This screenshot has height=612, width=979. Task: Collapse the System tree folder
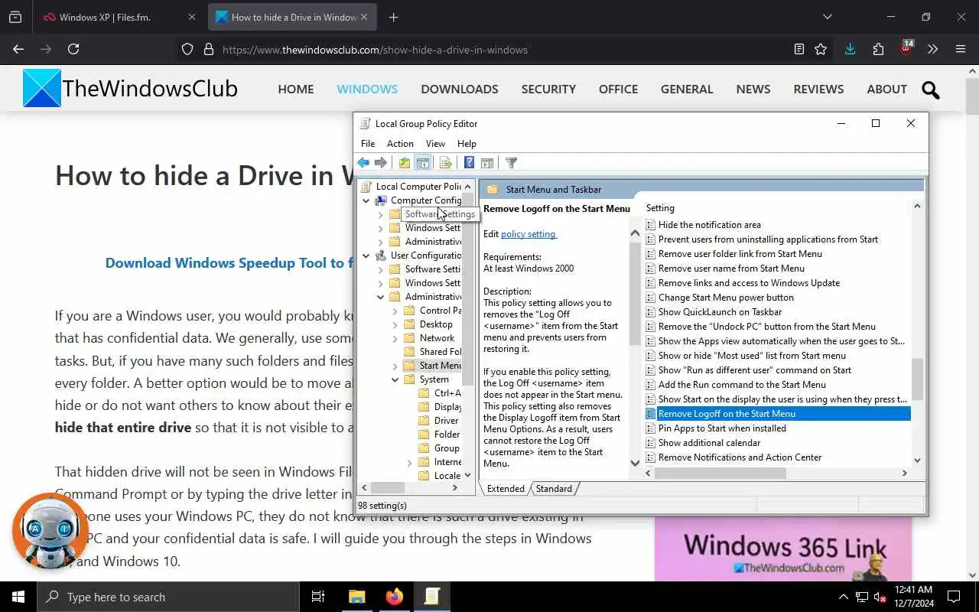point(395,379)
